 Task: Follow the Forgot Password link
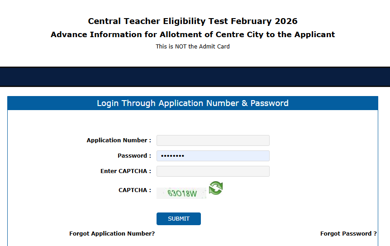tap(348, 234)
